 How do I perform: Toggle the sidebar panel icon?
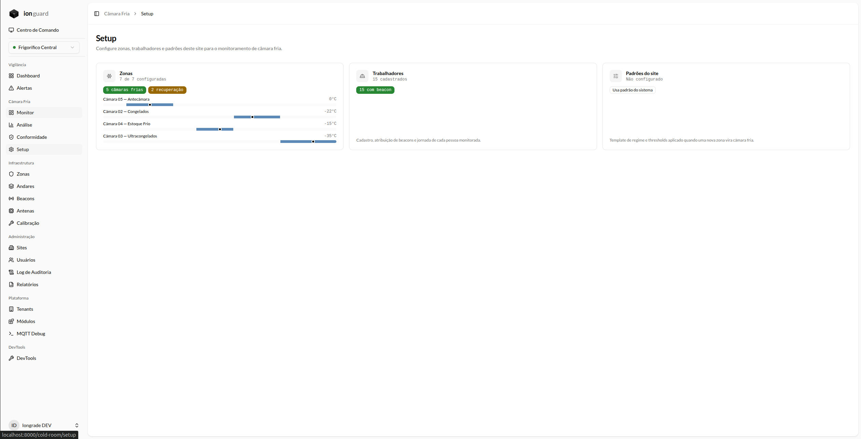pos(97,14)
